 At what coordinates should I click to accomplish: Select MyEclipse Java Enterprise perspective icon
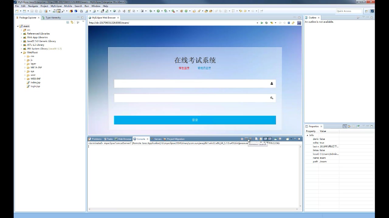[x=372, y=11]
